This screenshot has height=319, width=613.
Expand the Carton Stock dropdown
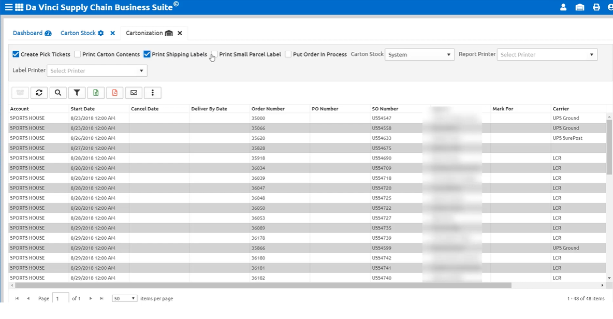click(x=419, y=54)
